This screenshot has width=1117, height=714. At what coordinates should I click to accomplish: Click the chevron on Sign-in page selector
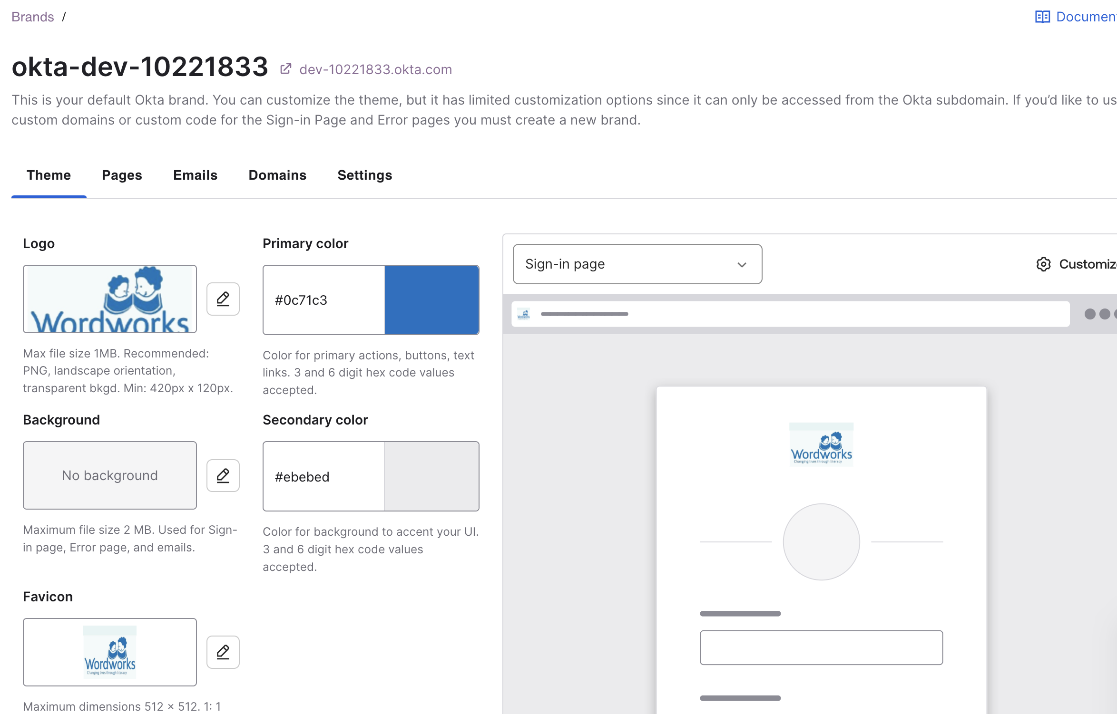(x=742, y=265)
